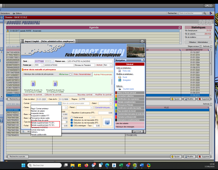
Task: Click Supprimer le contrat
Action: click(x=33, y=95)
